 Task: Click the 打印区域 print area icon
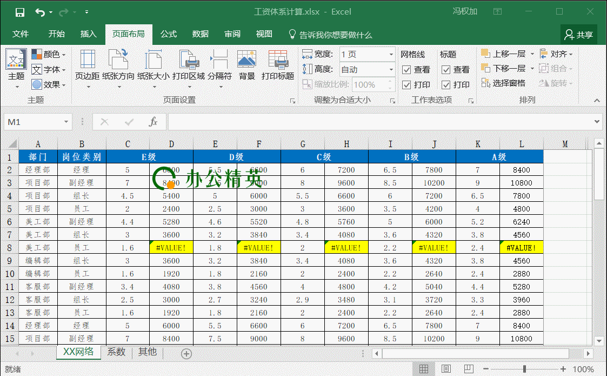(x=189, y=60)
